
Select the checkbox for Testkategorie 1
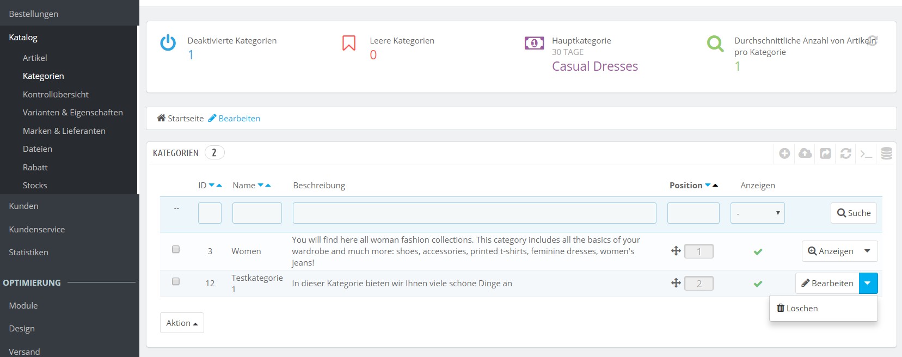coord(176,281)
